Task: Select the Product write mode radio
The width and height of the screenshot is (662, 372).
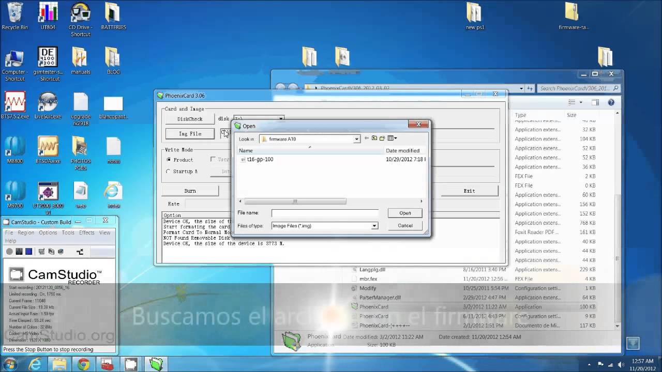Action: [x=169, y=160]
